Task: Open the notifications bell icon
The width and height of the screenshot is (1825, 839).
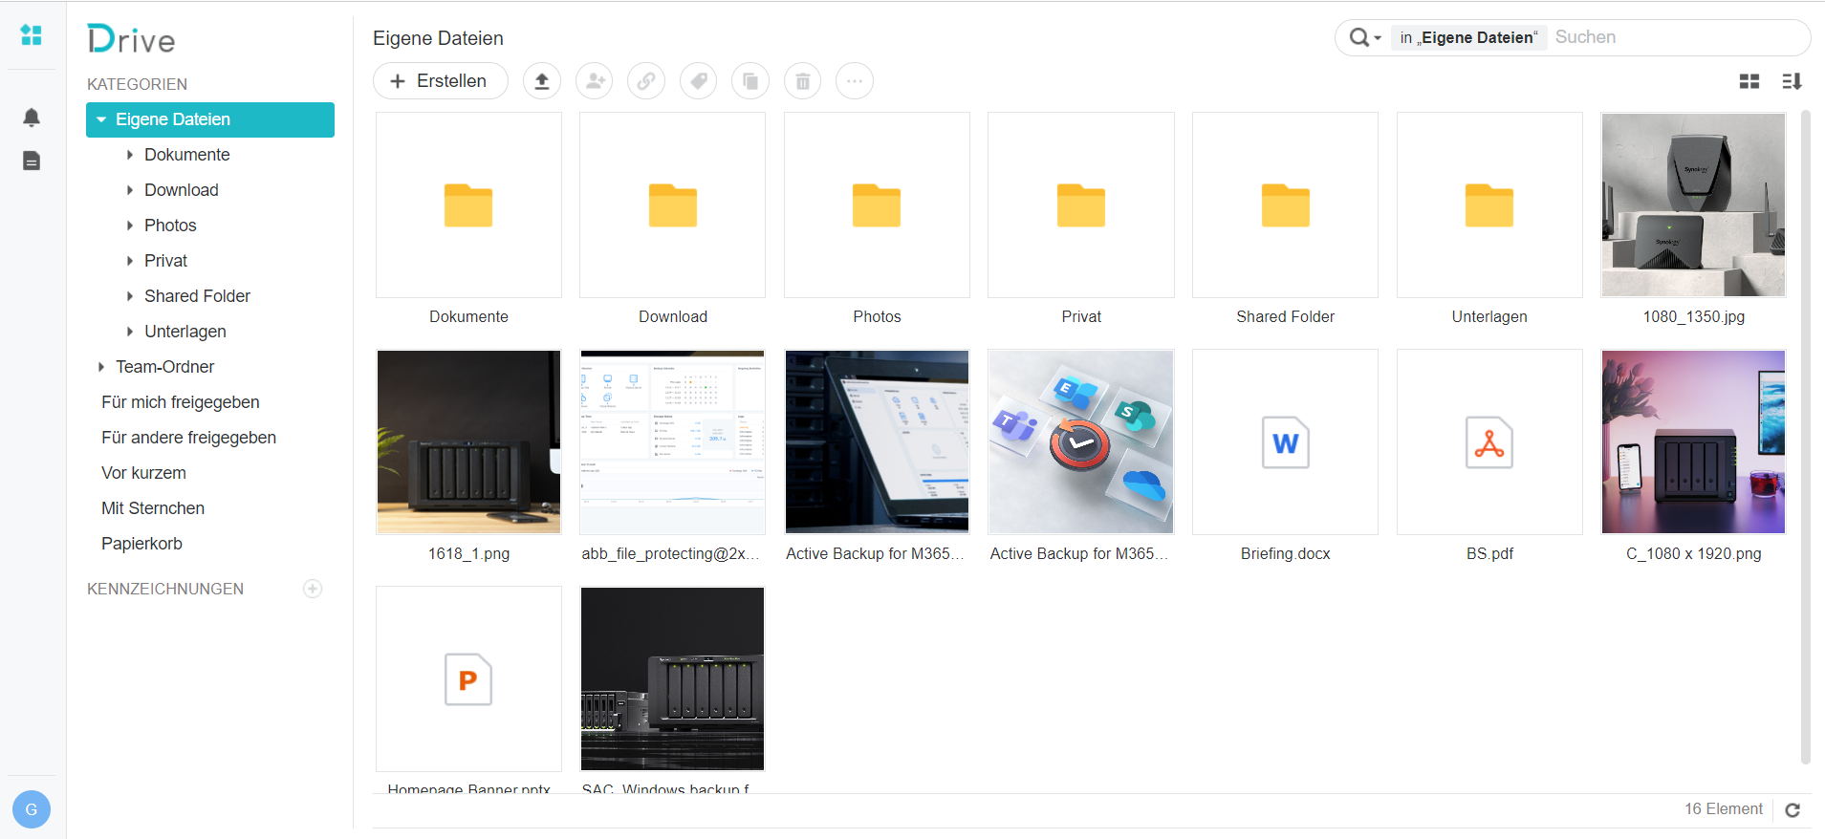Action: (x=32, y=118)
